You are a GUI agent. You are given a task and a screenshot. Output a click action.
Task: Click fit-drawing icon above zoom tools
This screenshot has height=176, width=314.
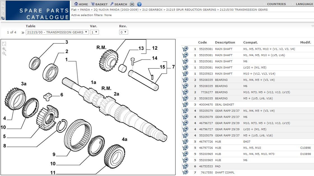(4, 44)
